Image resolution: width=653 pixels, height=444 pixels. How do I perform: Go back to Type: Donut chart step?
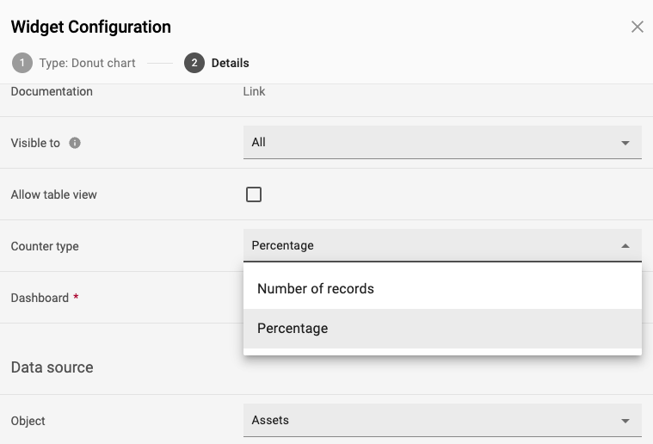click(87, 63)
